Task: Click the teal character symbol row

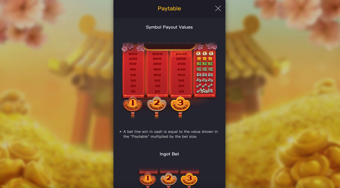Action: pos(205,69)
